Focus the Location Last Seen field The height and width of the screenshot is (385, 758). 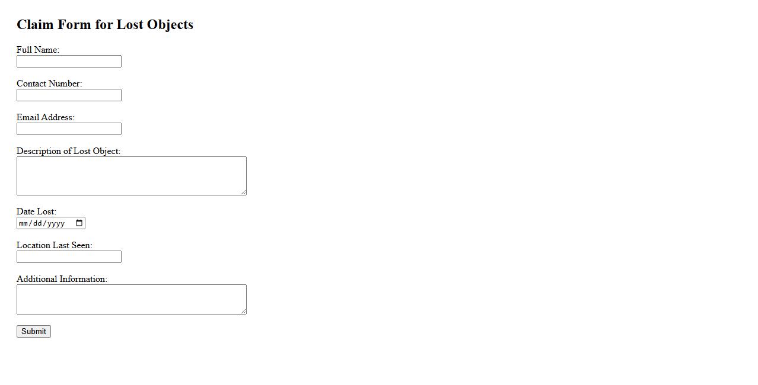point(69,257)
